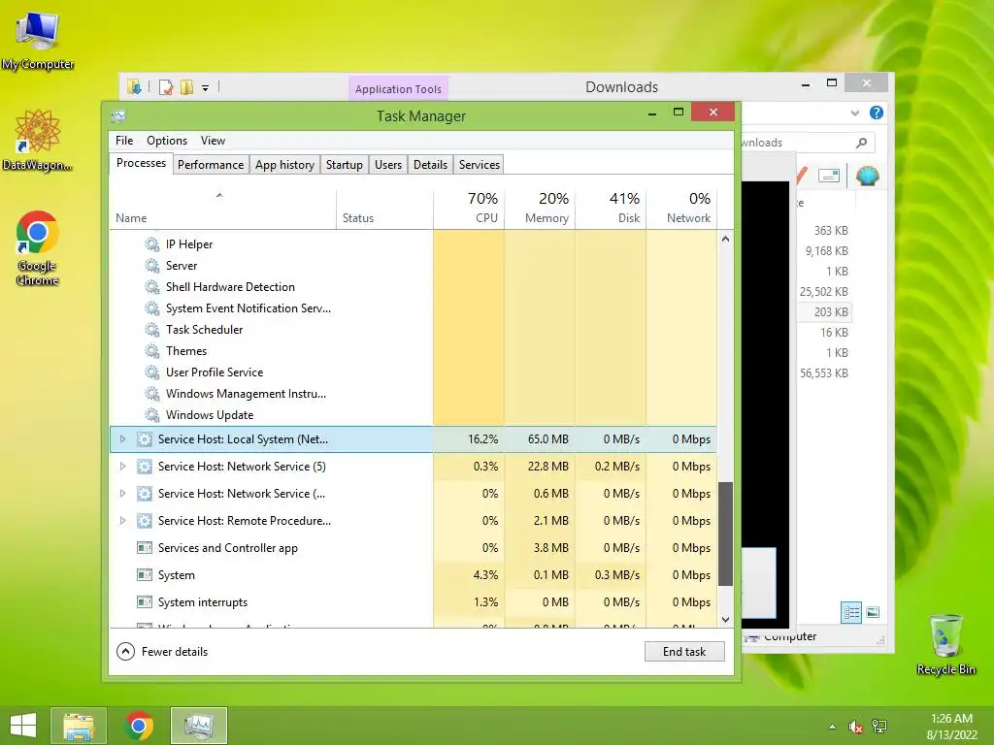
Task: Switch to details view in the Downloads window
Action: (x=851, y=613)
